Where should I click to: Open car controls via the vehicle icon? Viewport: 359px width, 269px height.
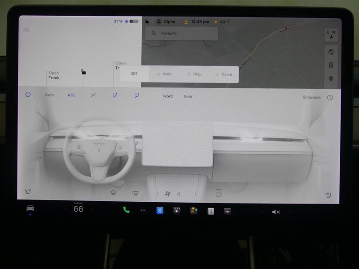[x=30, y=210]
